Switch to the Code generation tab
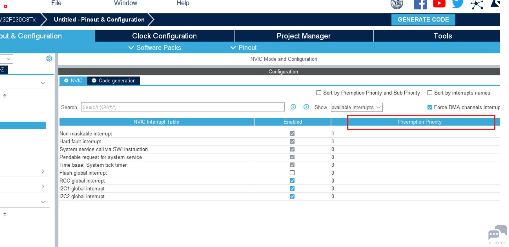This screenshot has height=247, width=509. click(114, 81)
